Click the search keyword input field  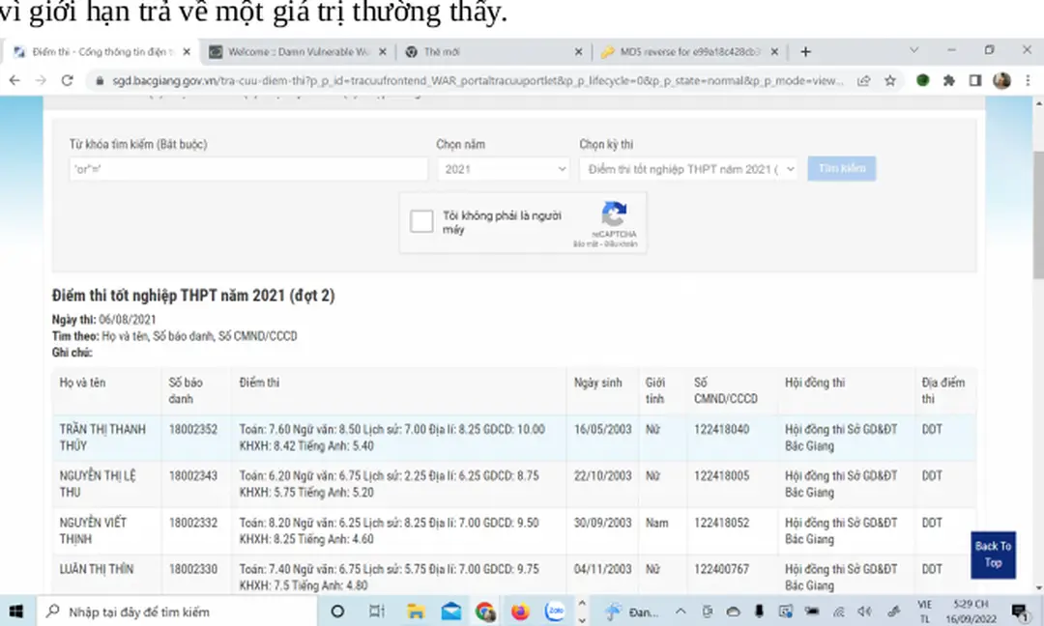[x=246, y=168]
